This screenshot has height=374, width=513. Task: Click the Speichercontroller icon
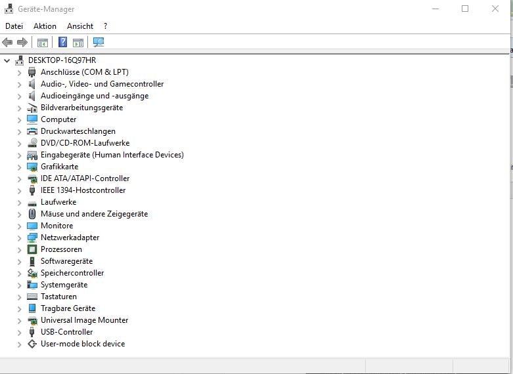[x=32, y=273]
